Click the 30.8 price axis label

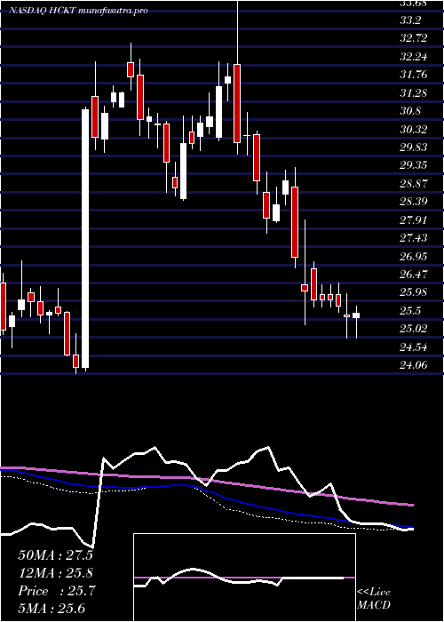coord(410,111)
